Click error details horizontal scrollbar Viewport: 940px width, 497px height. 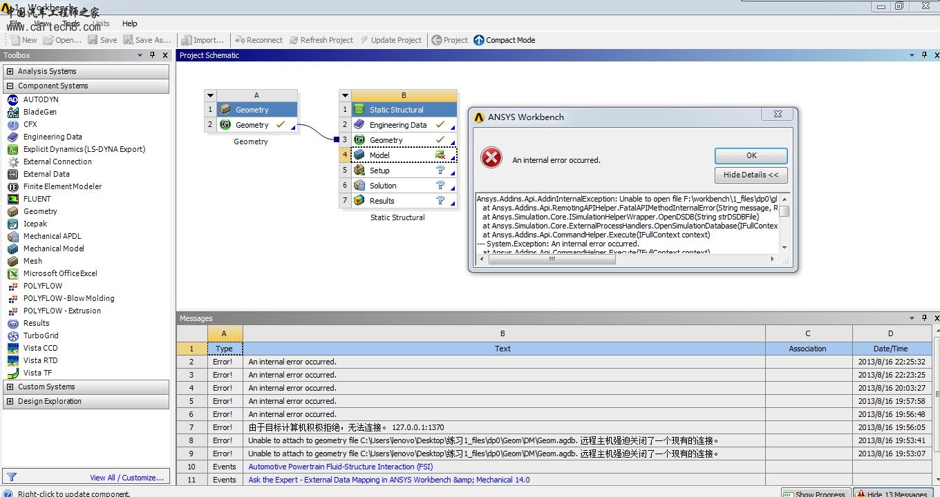click(627, 259)
